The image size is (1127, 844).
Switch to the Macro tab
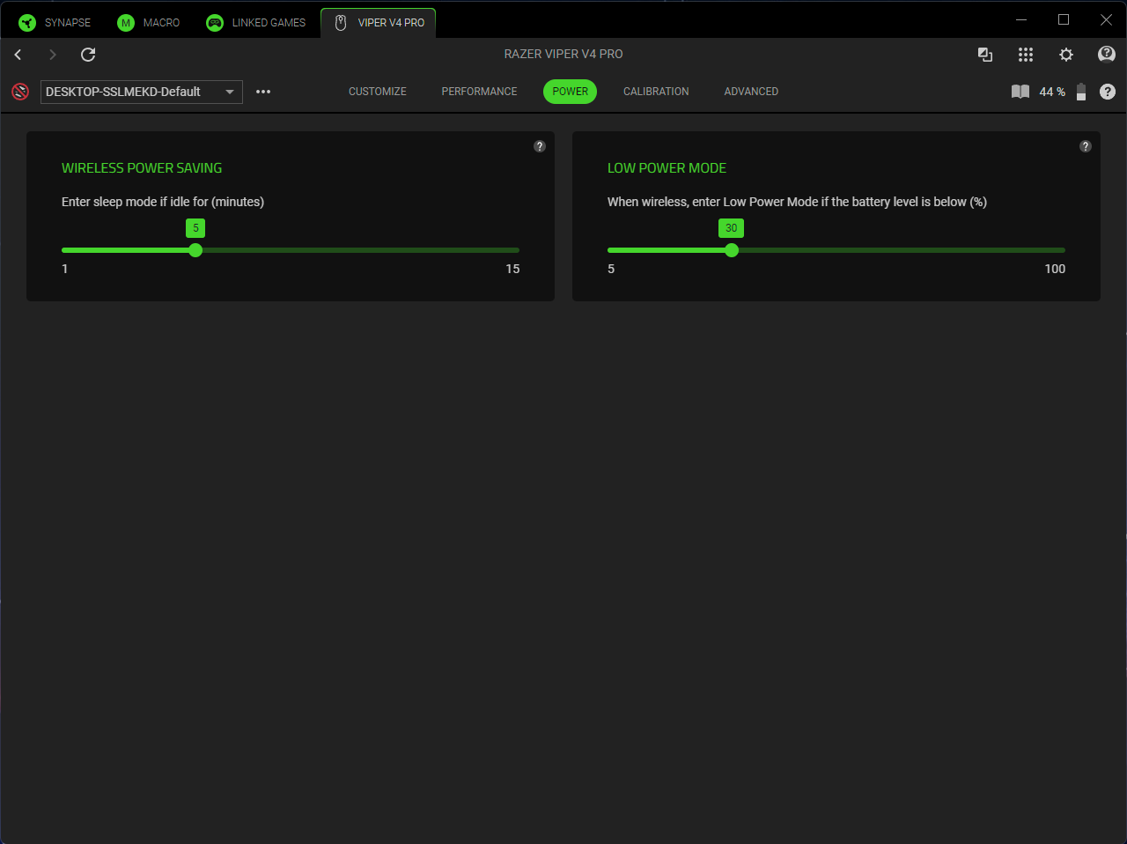click(x=148, y=23)
